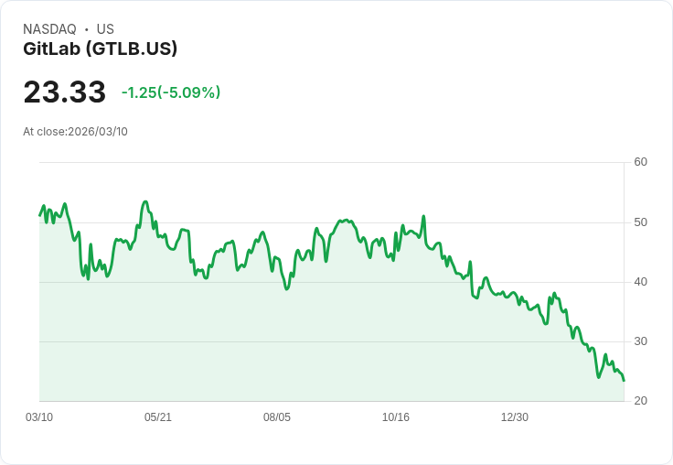Click the price spike after 10/16 near 51
Image resolution: width=673 pixels, height=465 pixels.
(423, 216)
